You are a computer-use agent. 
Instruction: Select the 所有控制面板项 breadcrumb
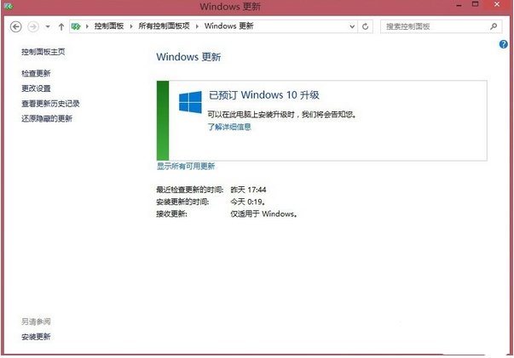click(x=164, y=26)
